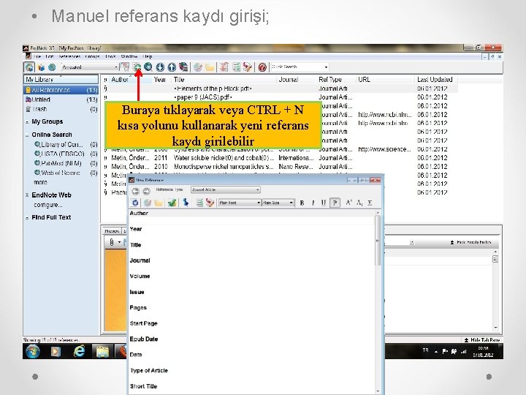Open the red Help icon
Image resolution: width=526 pixels, height=395 pixels.
[262, 67]
